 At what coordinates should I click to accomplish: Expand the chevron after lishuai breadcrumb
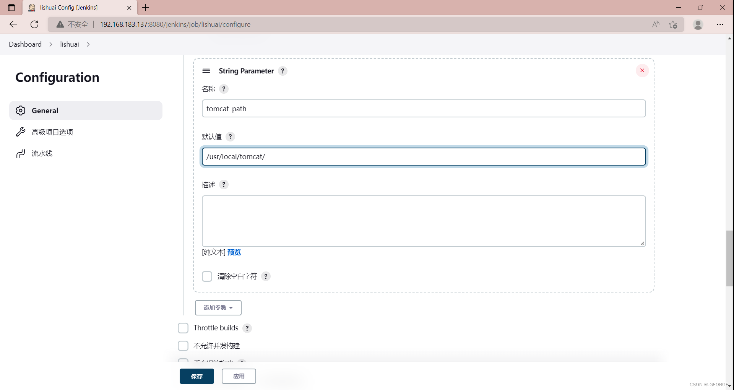pos(88,44)
